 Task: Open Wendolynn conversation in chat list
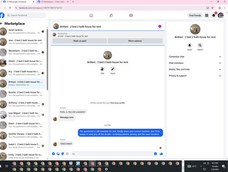[22, 52]
